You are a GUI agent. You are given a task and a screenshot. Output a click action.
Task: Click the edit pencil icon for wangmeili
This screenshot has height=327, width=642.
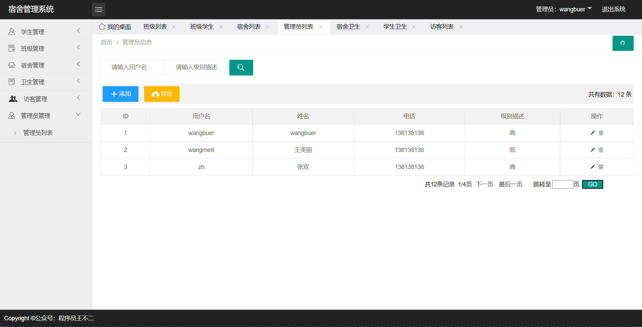point(592,150)
